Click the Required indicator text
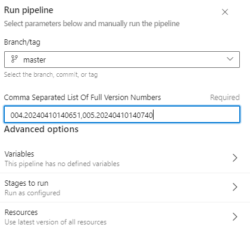This screenshot has width=250, height=231. coord(225,98)
